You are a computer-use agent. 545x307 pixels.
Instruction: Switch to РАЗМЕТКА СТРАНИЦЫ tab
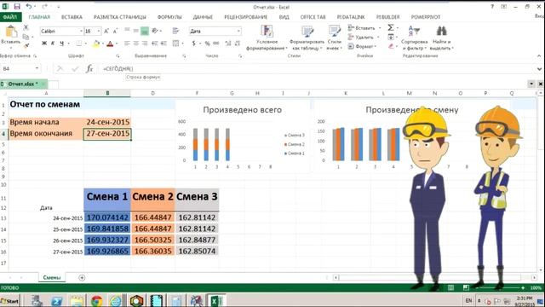(x=120, y=17)
